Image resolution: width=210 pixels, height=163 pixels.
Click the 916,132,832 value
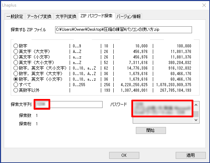(180, 68)
